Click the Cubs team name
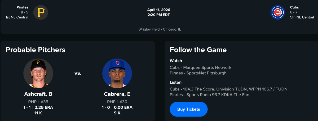The image size is (318, 121). tap(294, 7)
